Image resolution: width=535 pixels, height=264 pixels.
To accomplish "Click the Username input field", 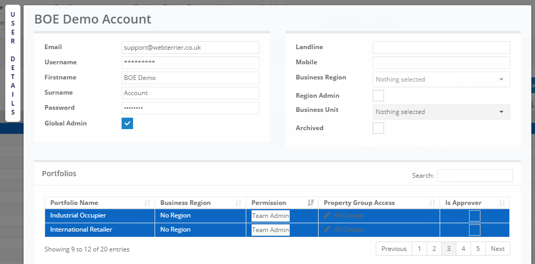I will pos(190,63).
